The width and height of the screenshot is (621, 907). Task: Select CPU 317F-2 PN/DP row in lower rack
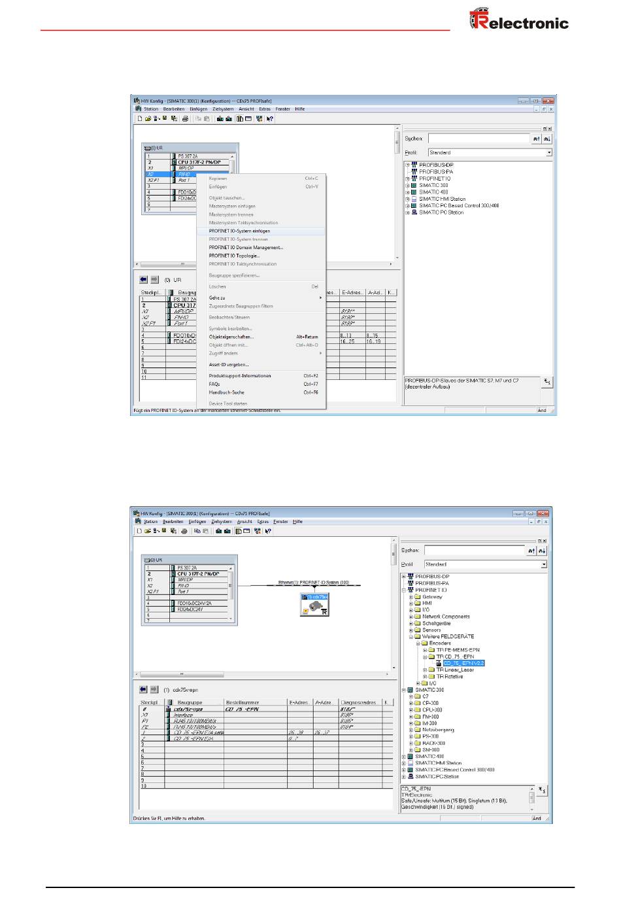[x=186, y=573]
